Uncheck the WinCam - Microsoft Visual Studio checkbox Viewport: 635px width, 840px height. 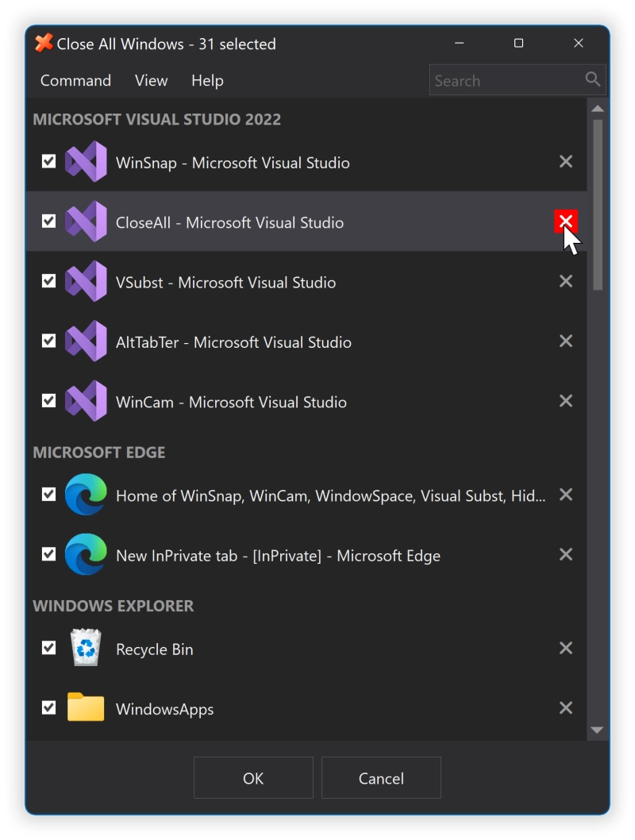point(48,401)
